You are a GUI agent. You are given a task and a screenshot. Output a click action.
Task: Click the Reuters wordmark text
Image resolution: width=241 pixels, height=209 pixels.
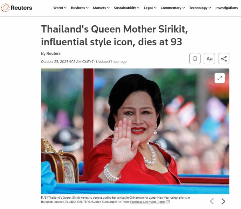pyautogui.click(x=21, y=8)
